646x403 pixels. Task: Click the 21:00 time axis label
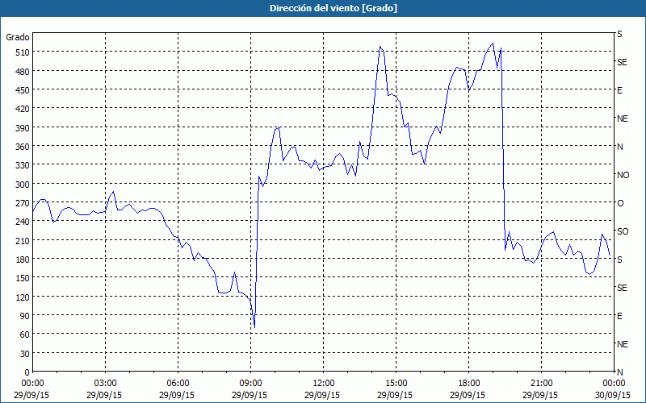coord(541,384)
